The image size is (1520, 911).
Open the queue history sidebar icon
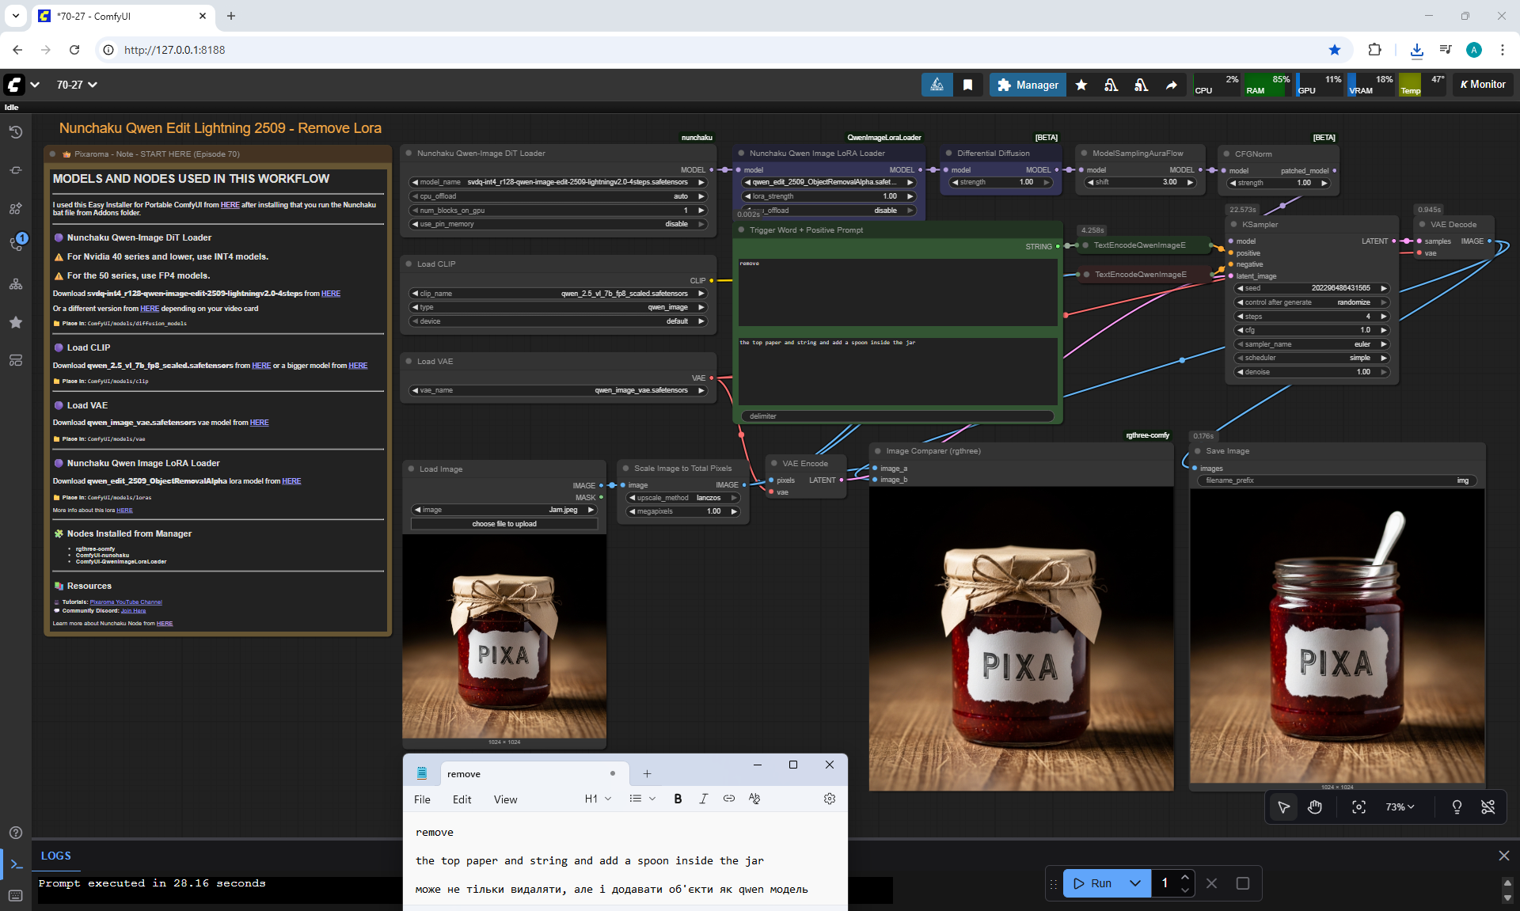pos(15,132)
